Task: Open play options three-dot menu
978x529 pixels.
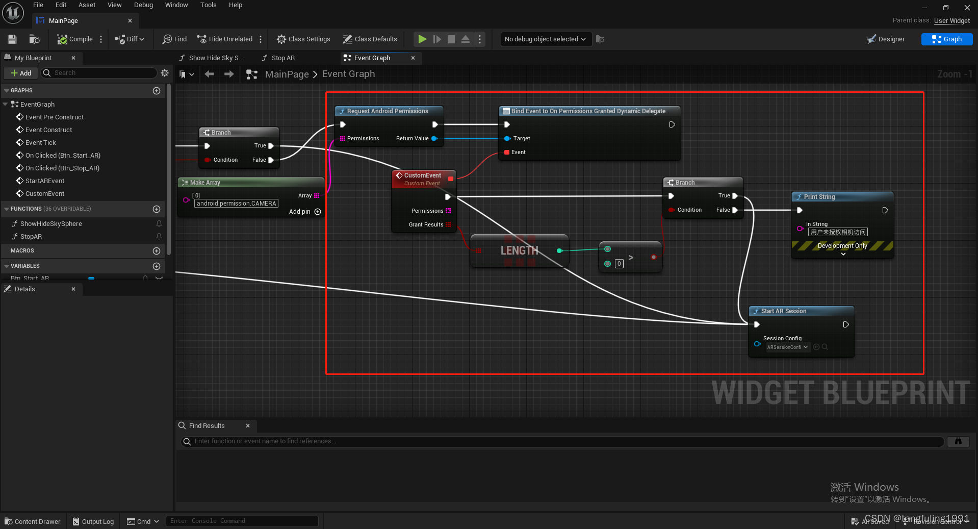Action: click(x=480, y=39)
